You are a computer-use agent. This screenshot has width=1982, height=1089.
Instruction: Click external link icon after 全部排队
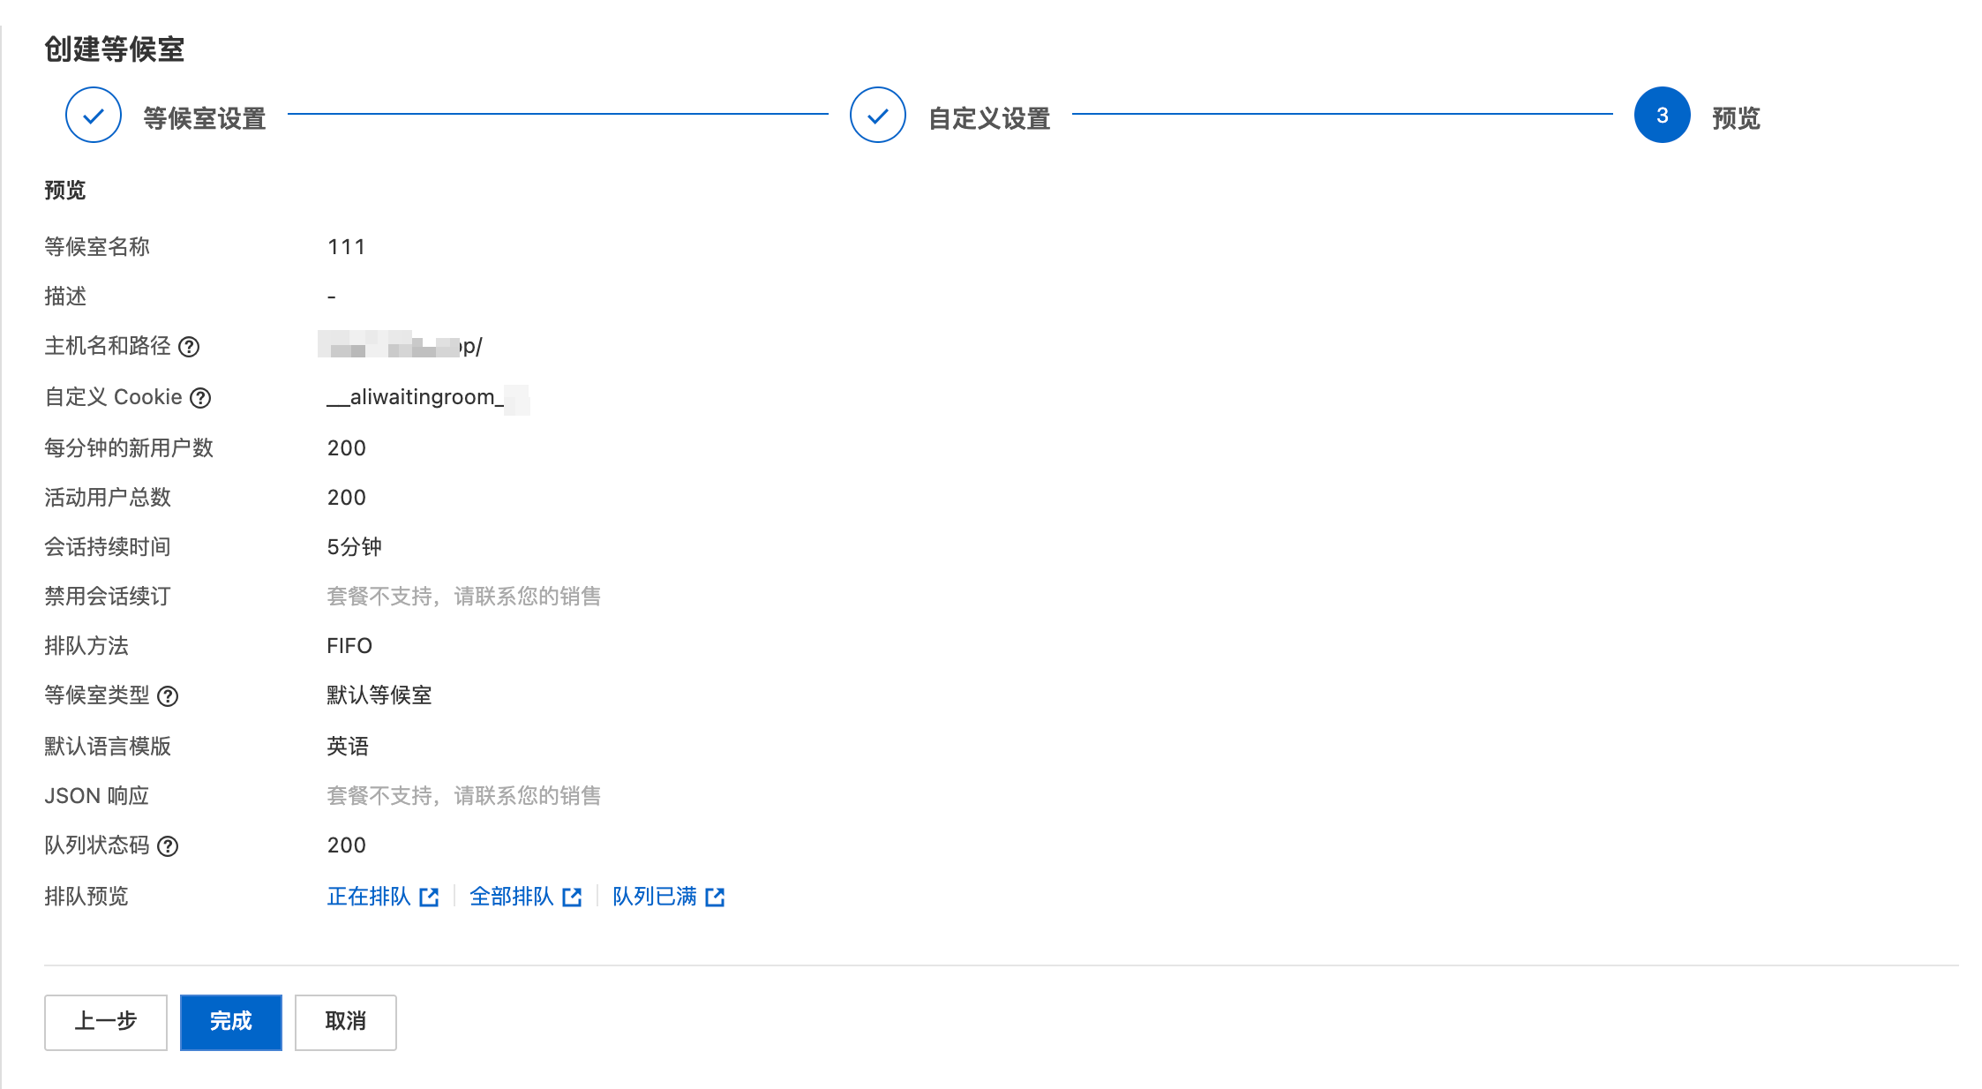pos(572,897)
